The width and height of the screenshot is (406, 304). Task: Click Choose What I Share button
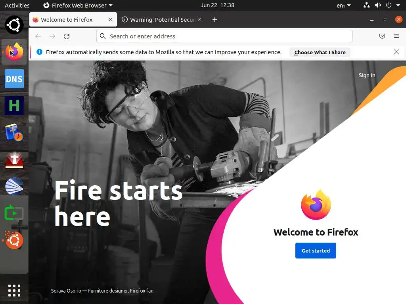click(320, 52)
